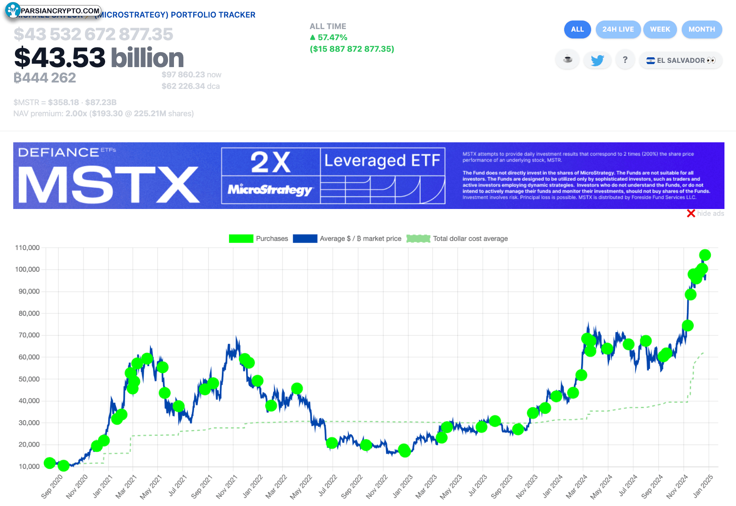Image resolution: width=736 pixels, height=506 pixels.
Task: Click the ($15 887 872 877.35) profit figure
Action: [352, 49]
